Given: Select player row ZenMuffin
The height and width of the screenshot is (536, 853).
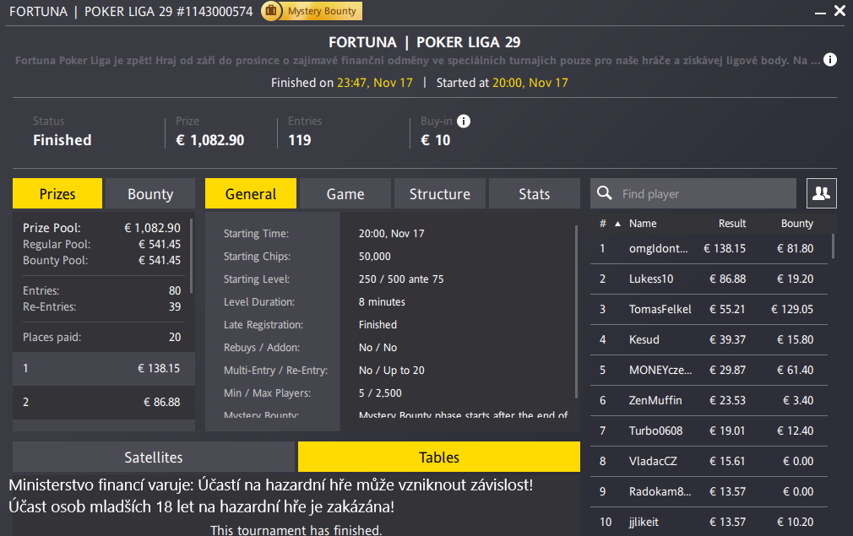Looking at the screenshot, I should point(709,401).
